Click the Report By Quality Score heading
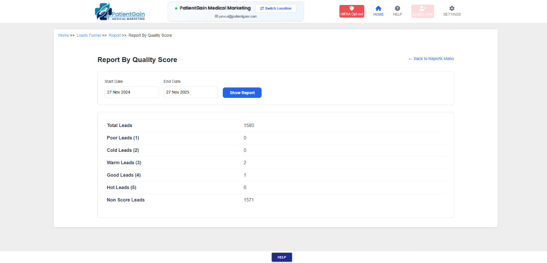The width and height of the screenshot is (547, 263). pyautogui.click(x=137, y=60)
